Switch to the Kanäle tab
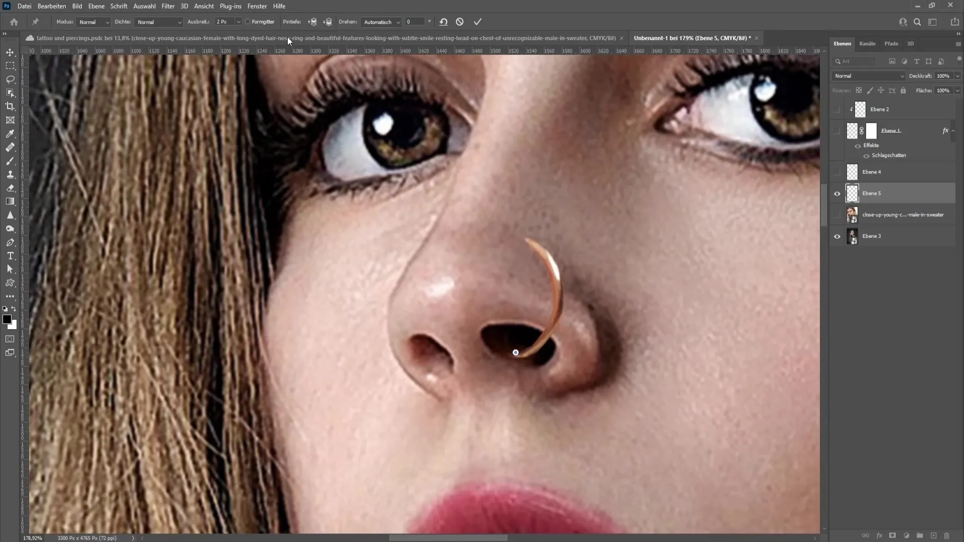This screenshot has height=542, width=964. pyautogui.click(x=867, y=43)
